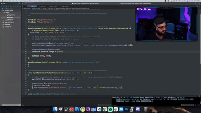
Task: Collapse the waveform-viewer project root
Action: (x=2, y=9)
